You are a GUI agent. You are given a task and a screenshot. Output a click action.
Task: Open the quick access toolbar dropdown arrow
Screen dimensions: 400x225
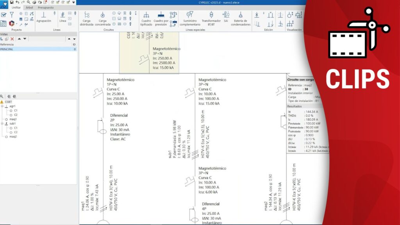pyautogui.click(x=73, y=2)
